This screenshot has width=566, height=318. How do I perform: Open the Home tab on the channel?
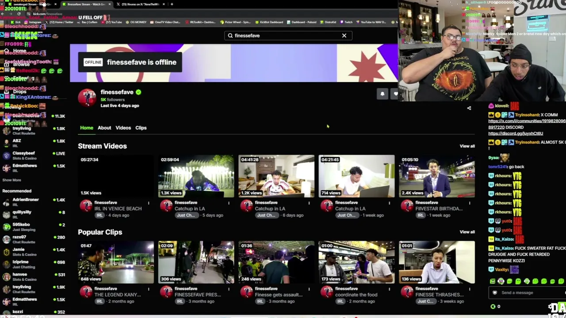coord(87,128)
